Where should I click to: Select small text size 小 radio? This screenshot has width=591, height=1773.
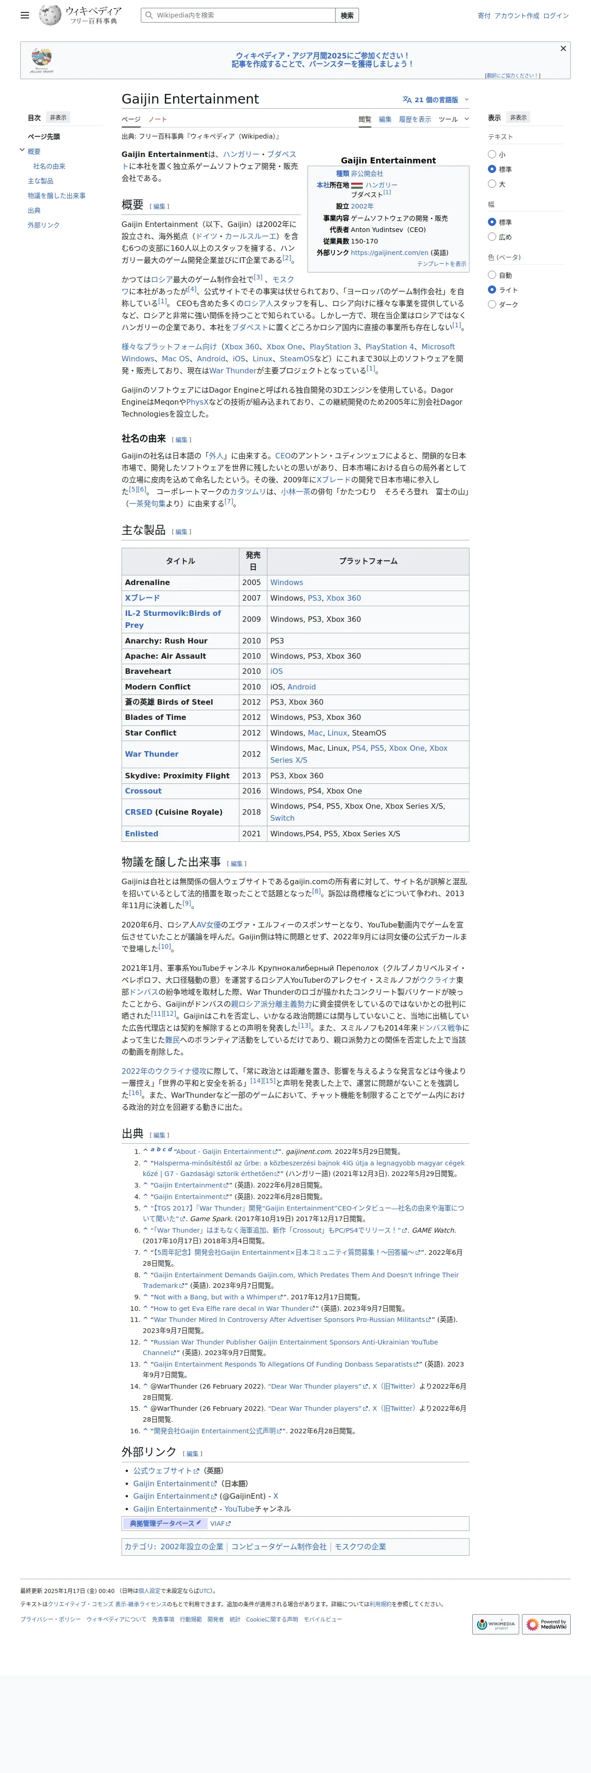pos(492,154)
